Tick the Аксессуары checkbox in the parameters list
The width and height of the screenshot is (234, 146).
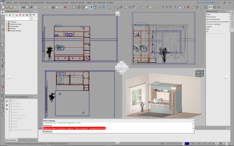click(10, 107)
